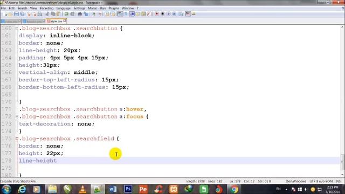Click the Zoom Out toolbar icon
This screenshot has width=345, height=194.
[100, 14]
